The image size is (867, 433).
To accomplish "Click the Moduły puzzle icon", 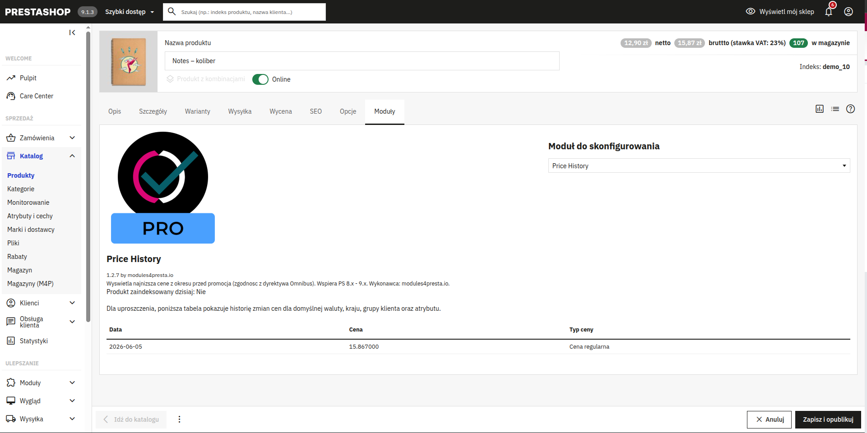I will (11, 383).
